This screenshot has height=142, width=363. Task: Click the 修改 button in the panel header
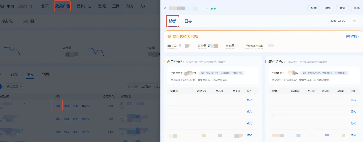(328, 8)
